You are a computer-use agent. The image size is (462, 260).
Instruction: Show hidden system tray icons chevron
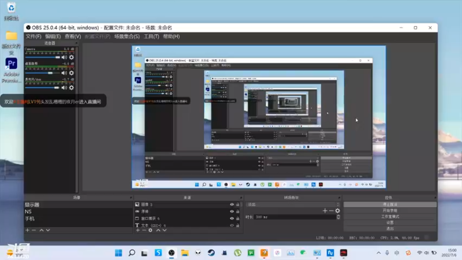(379, 252)
